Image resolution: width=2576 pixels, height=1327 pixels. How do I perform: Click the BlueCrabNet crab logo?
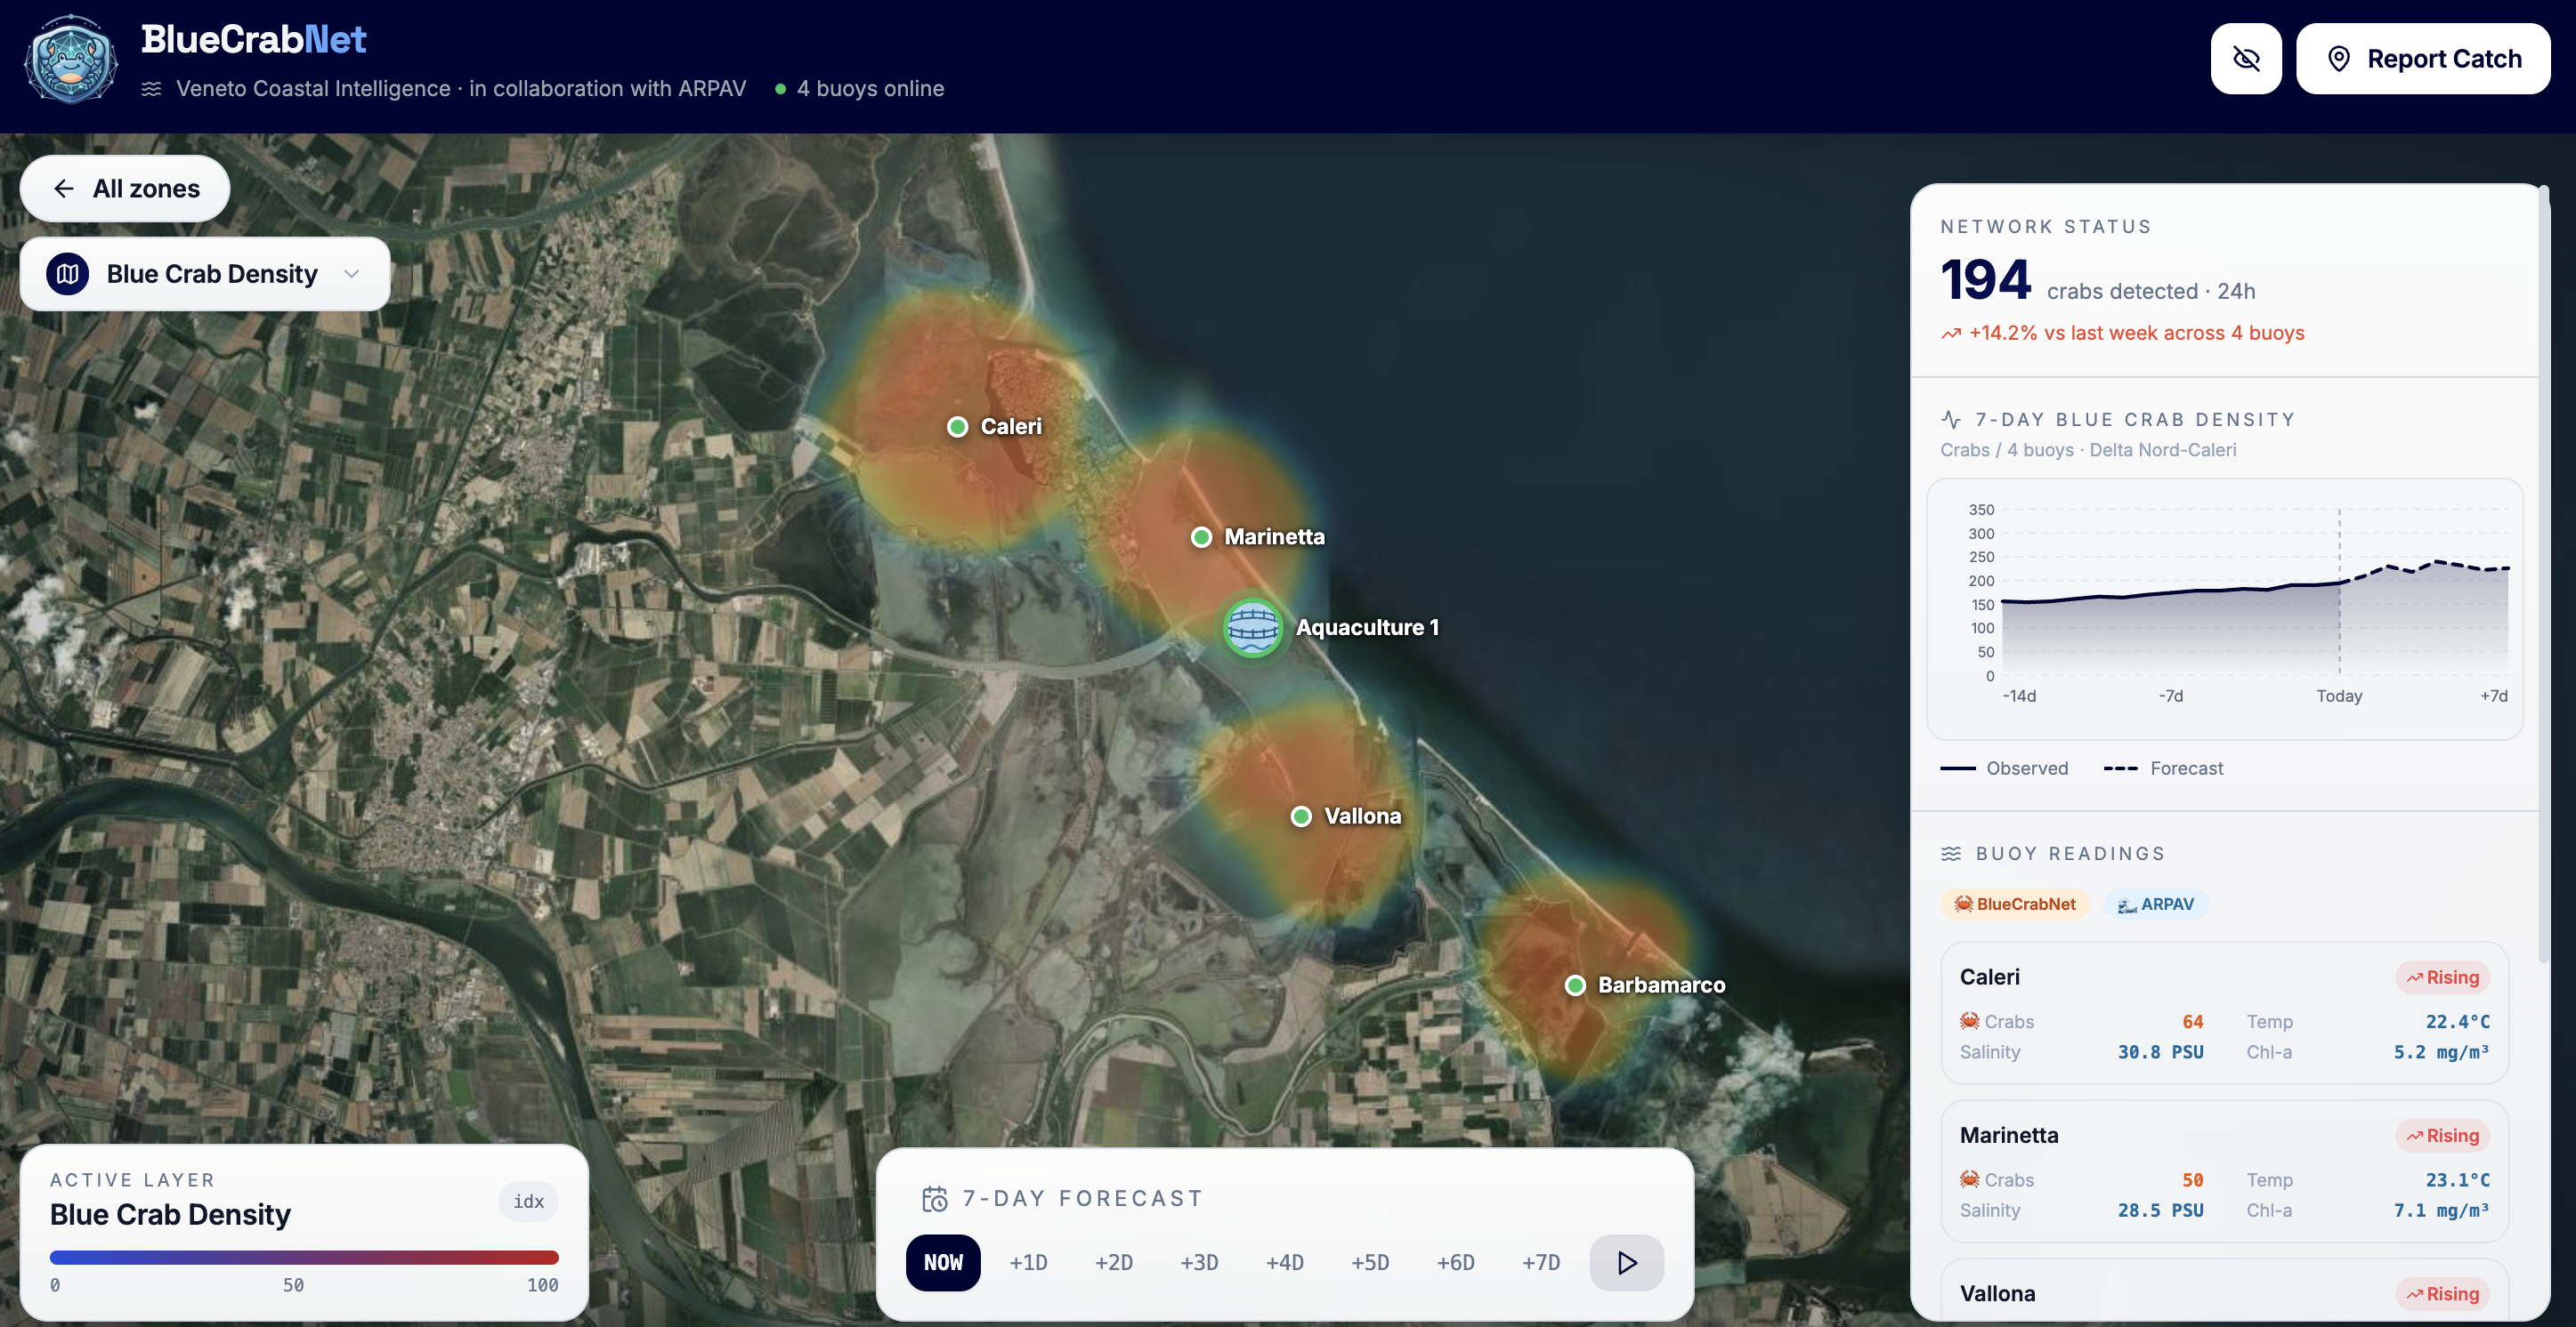click(70, 60)
